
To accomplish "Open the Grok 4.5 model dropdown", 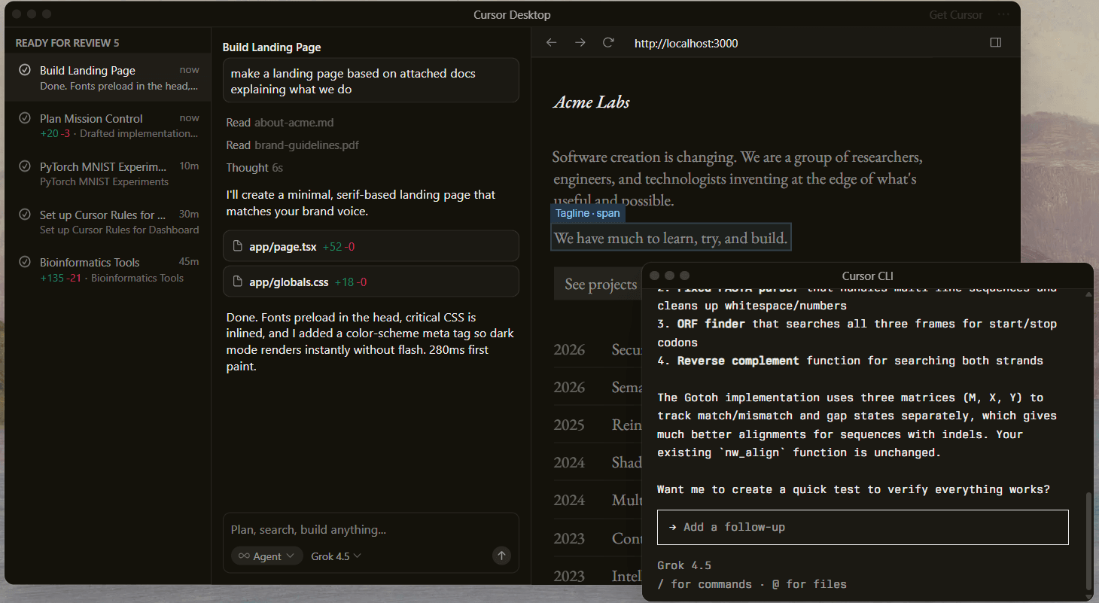I will click(x=336, y=556).
